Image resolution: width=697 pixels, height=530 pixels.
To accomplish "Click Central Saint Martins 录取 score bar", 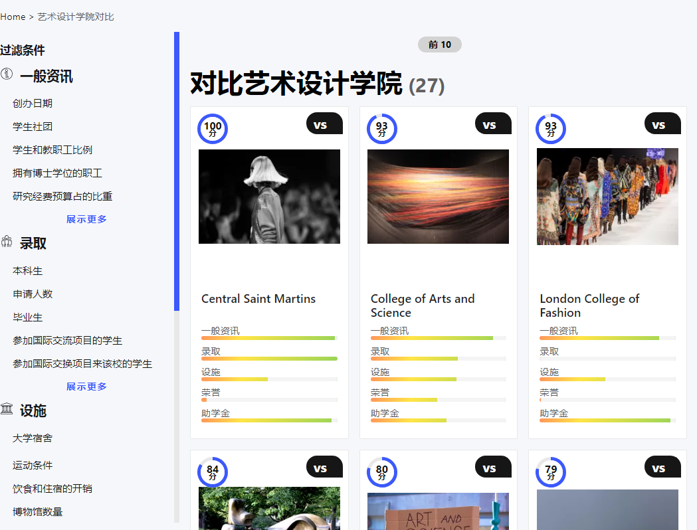I will pos(269,359).
